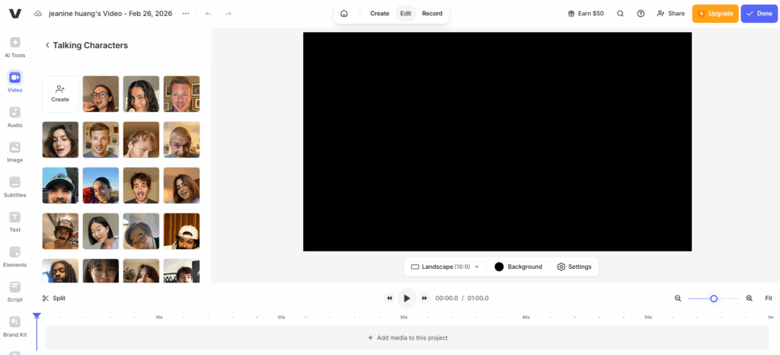Image resolution: width=780 pixels, height=355 pixels.
Task: Click the project title text
Action: point(110,14)
